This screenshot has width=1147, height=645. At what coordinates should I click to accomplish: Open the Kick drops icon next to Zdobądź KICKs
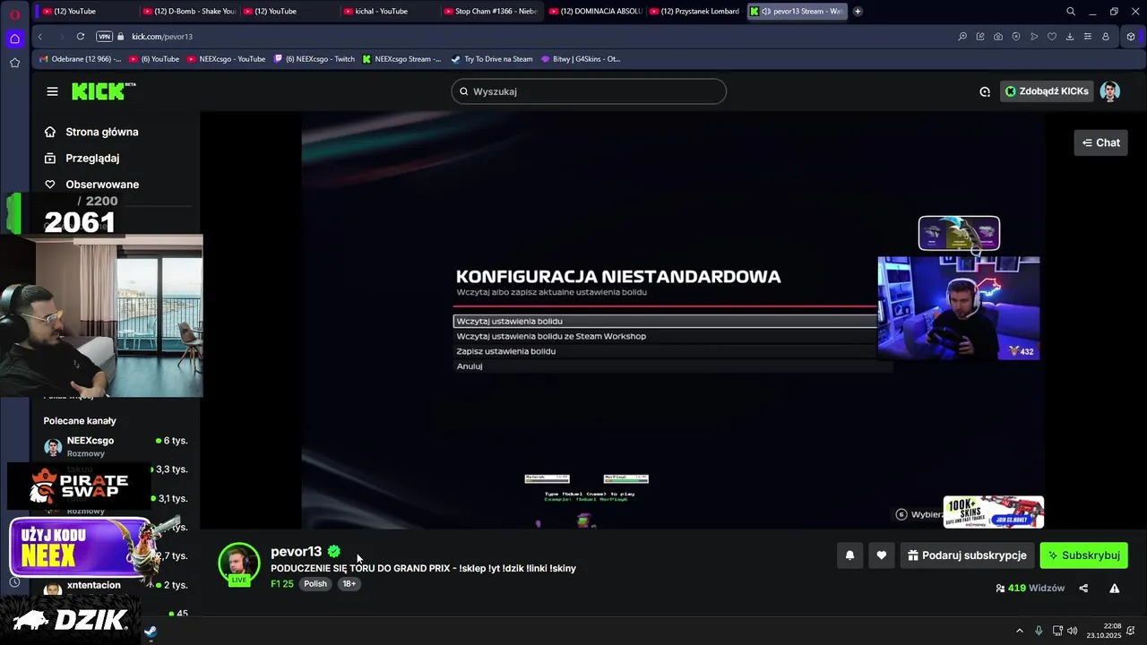click(x=985, y=91)
